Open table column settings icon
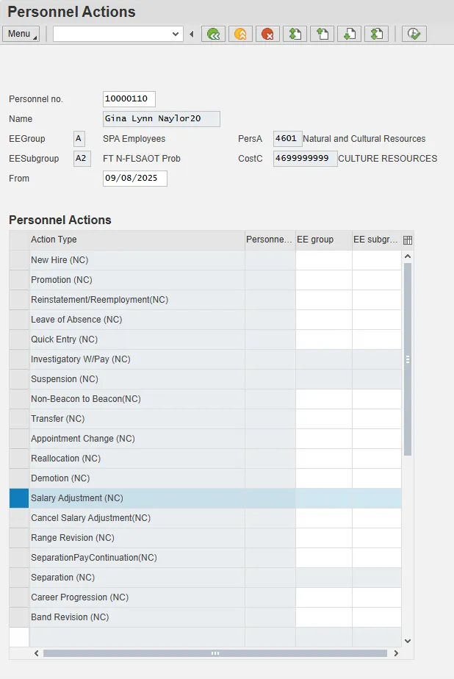This screenshot has height=679, width=454. [408, 240]
